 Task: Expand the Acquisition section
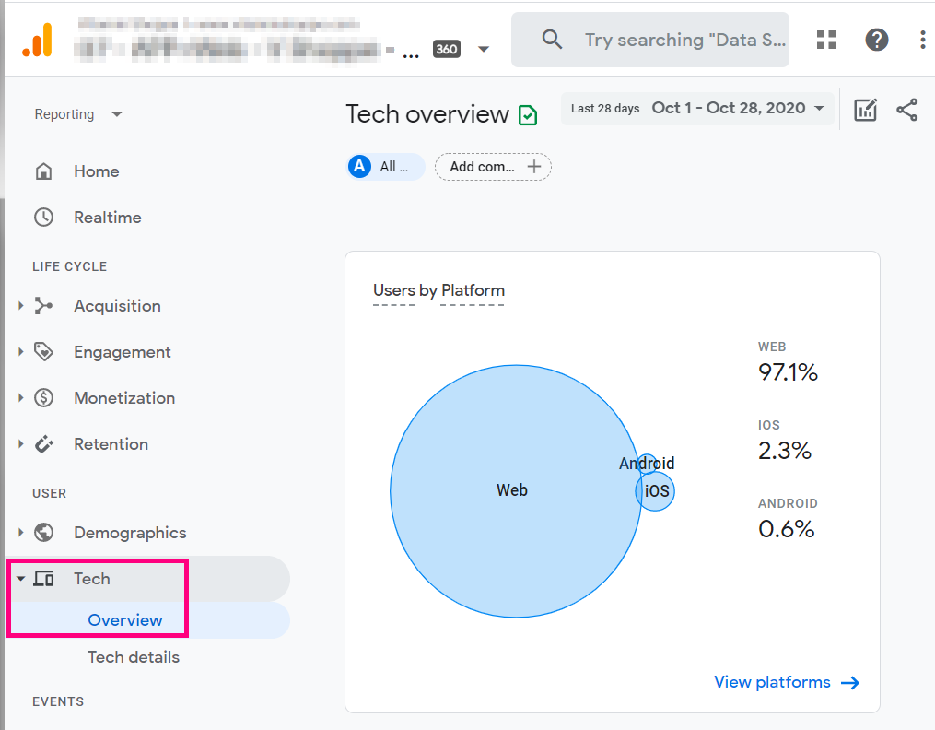[21, 306]
